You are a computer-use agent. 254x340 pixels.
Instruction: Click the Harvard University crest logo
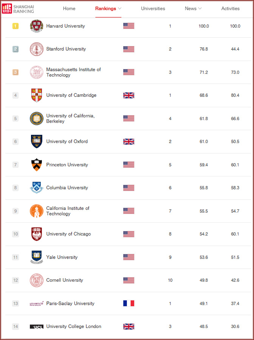point(37,26)
